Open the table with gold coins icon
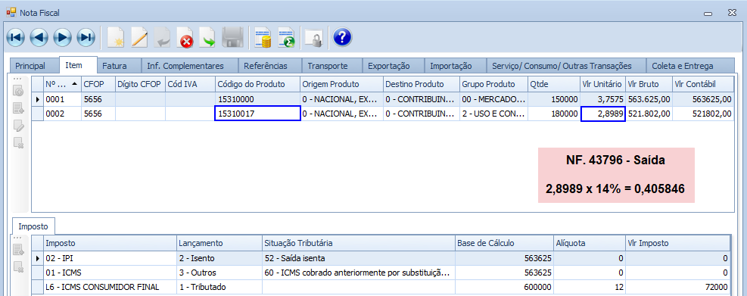 (x=263, y=37)
